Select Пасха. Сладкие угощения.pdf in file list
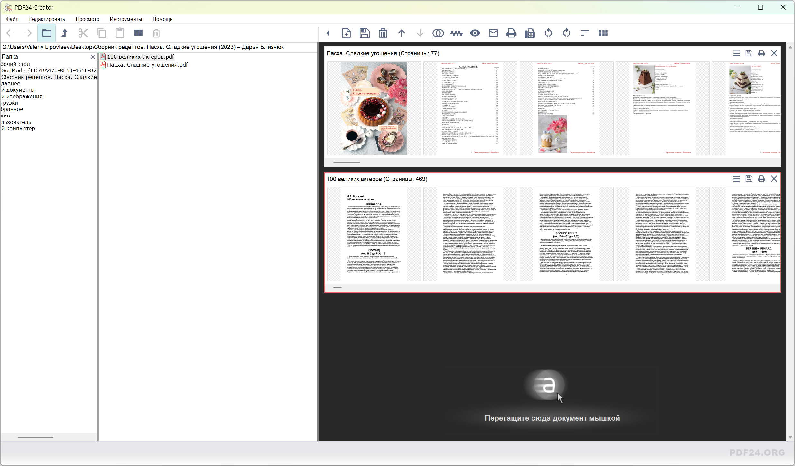 tap(147, 65)
